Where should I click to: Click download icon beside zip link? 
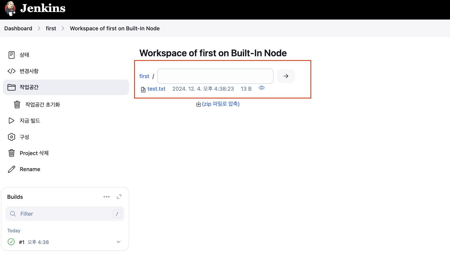tap(198, 104)
